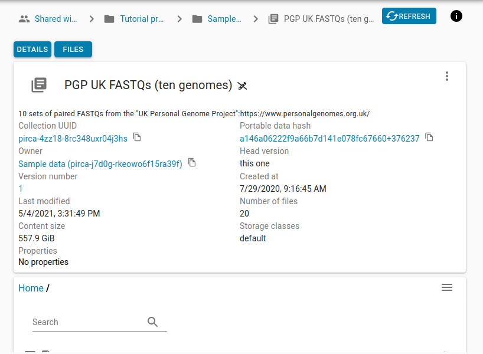Open the file browser hamburger menu
Image resolution: width=483 pixels, height=354 pixels.
(x=447, y=287)
